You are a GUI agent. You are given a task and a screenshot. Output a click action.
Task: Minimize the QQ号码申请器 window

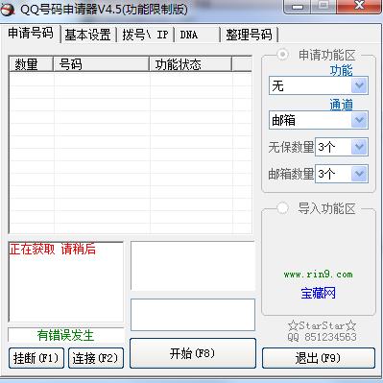298,7
